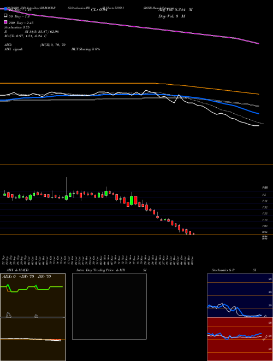The height and width of the screenshot is (361, 273).
Task: Click the '1.13' price axis label
Action: click(x=264, y=220)
